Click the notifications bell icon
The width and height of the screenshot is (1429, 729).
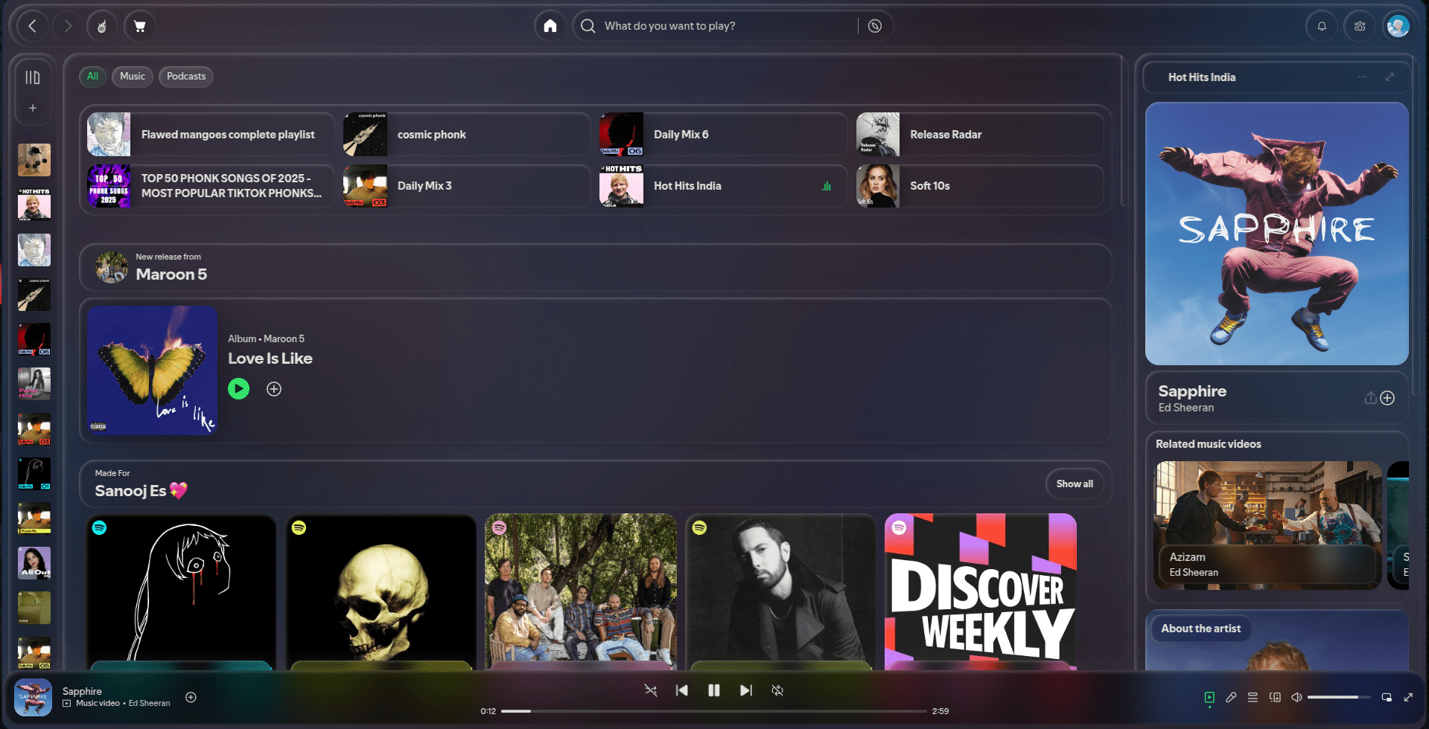1322,26
